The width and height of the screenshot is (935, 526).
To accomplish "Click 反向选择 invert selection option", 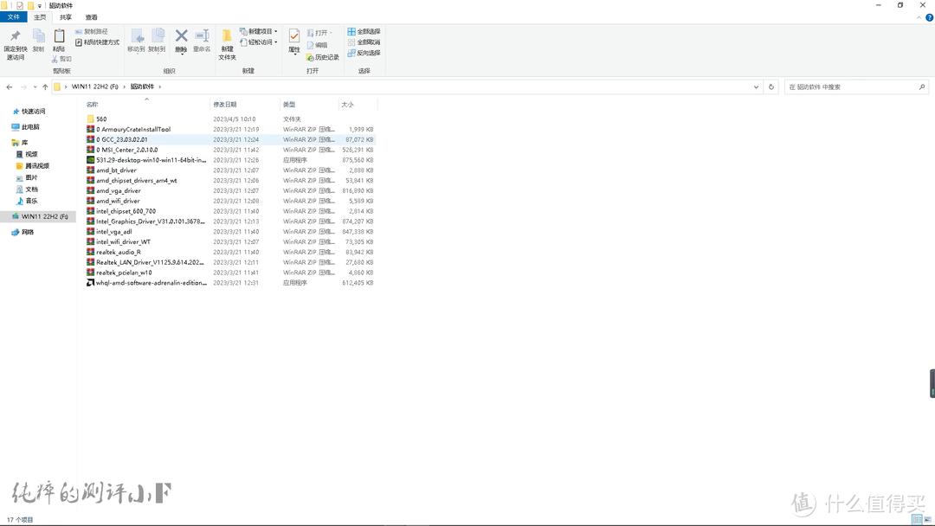I will (x=364, y=53).
